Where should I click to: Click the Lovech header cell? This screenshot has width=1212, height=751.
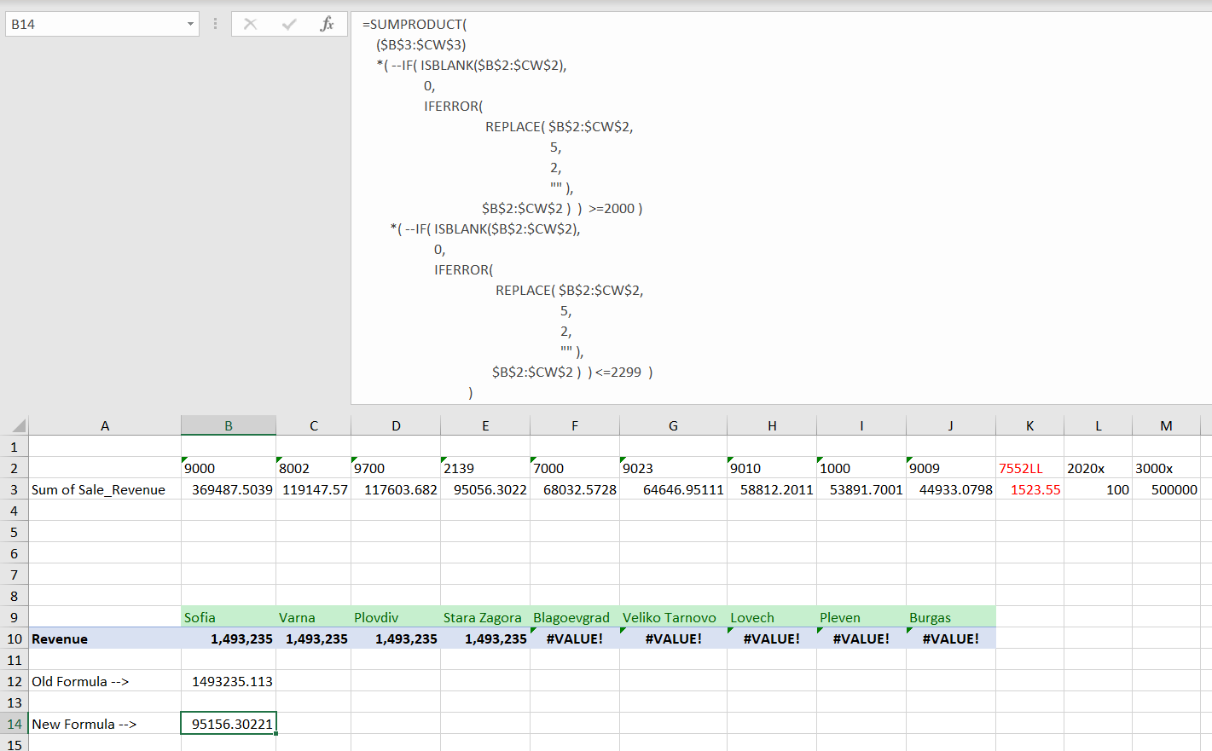[x=772, y=617]
